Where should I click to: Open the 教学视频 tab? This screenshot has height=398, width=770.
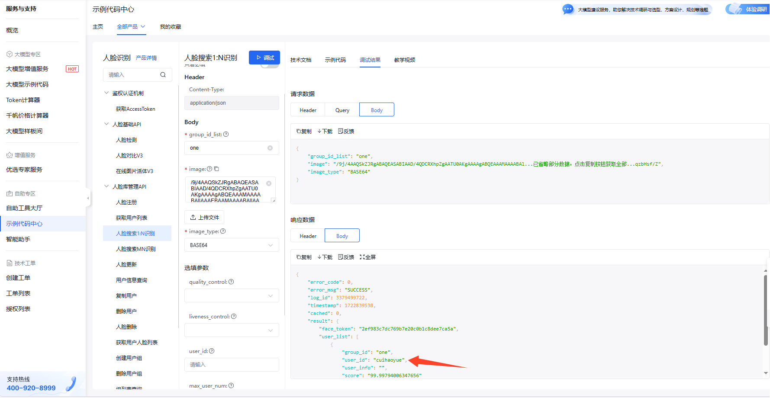click(x=405, y=60)
